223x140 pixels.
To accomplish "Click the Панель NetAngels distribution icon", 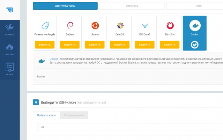I will click(x=45, y=26).
